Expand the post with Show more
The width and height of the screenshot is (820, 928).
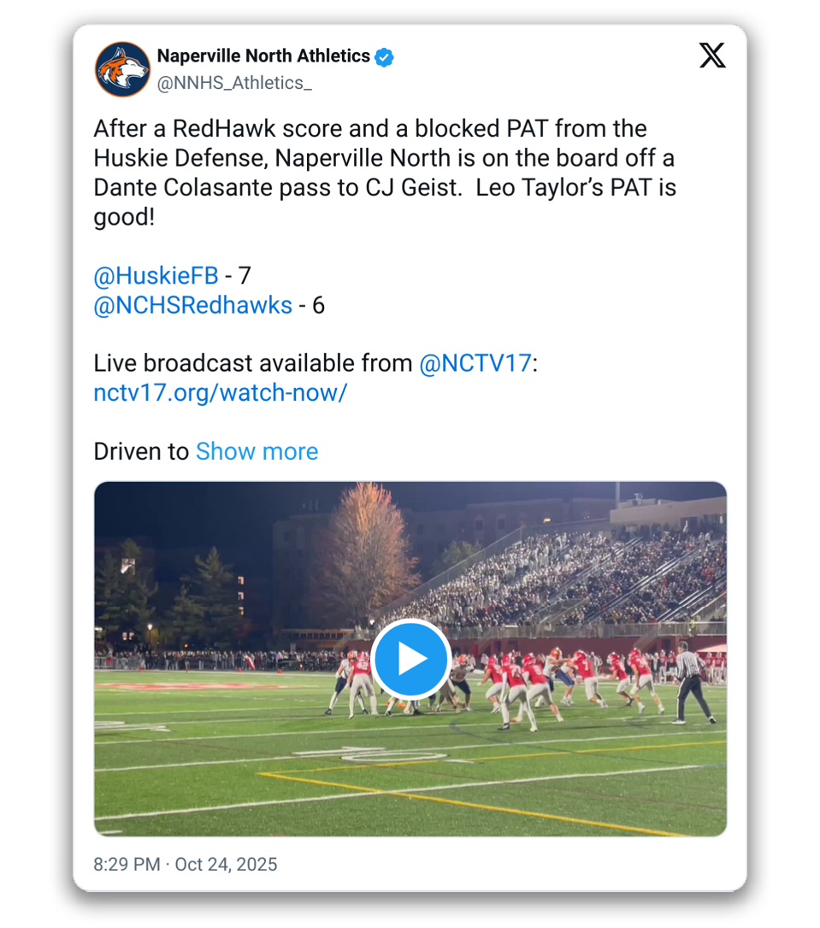(x=257, y=451)
